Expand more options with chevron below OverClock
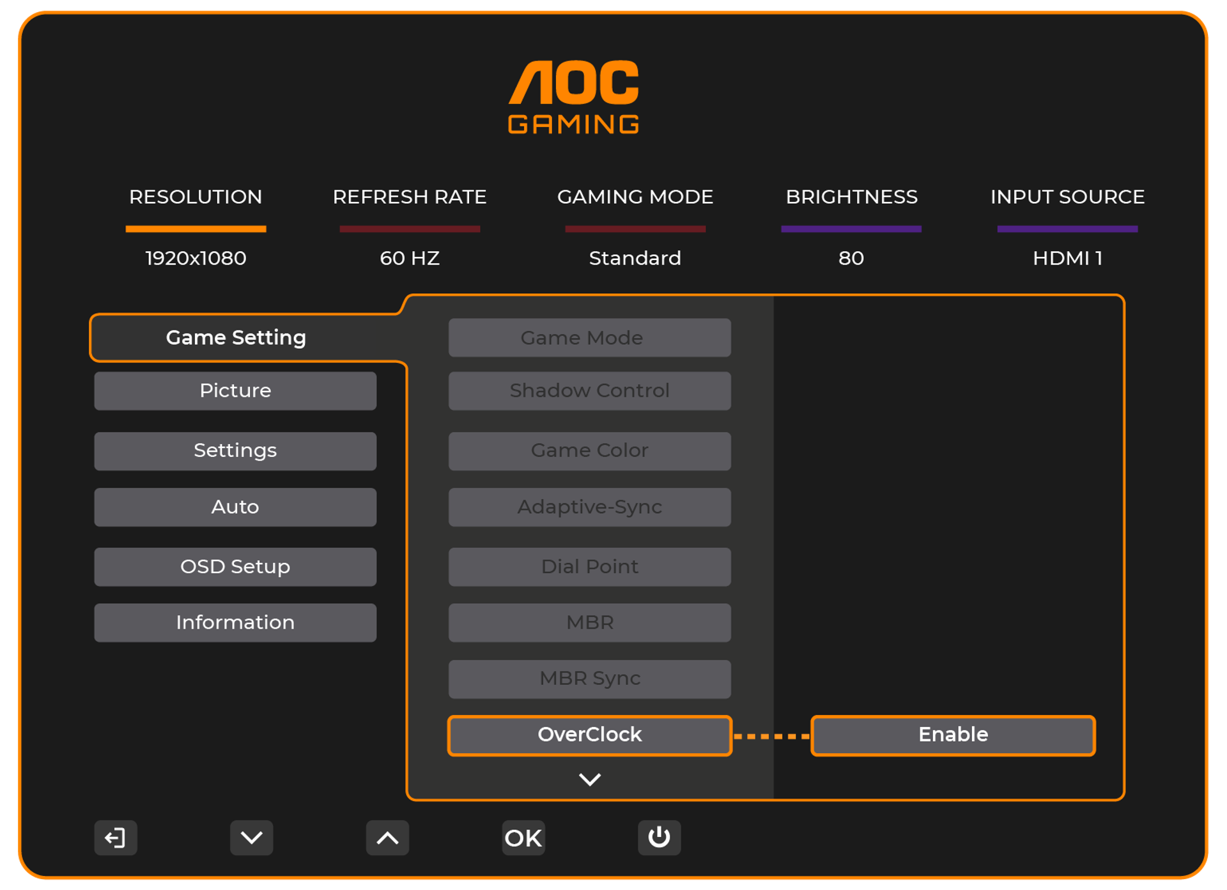 pyautogui.click(x=589, y=779)
